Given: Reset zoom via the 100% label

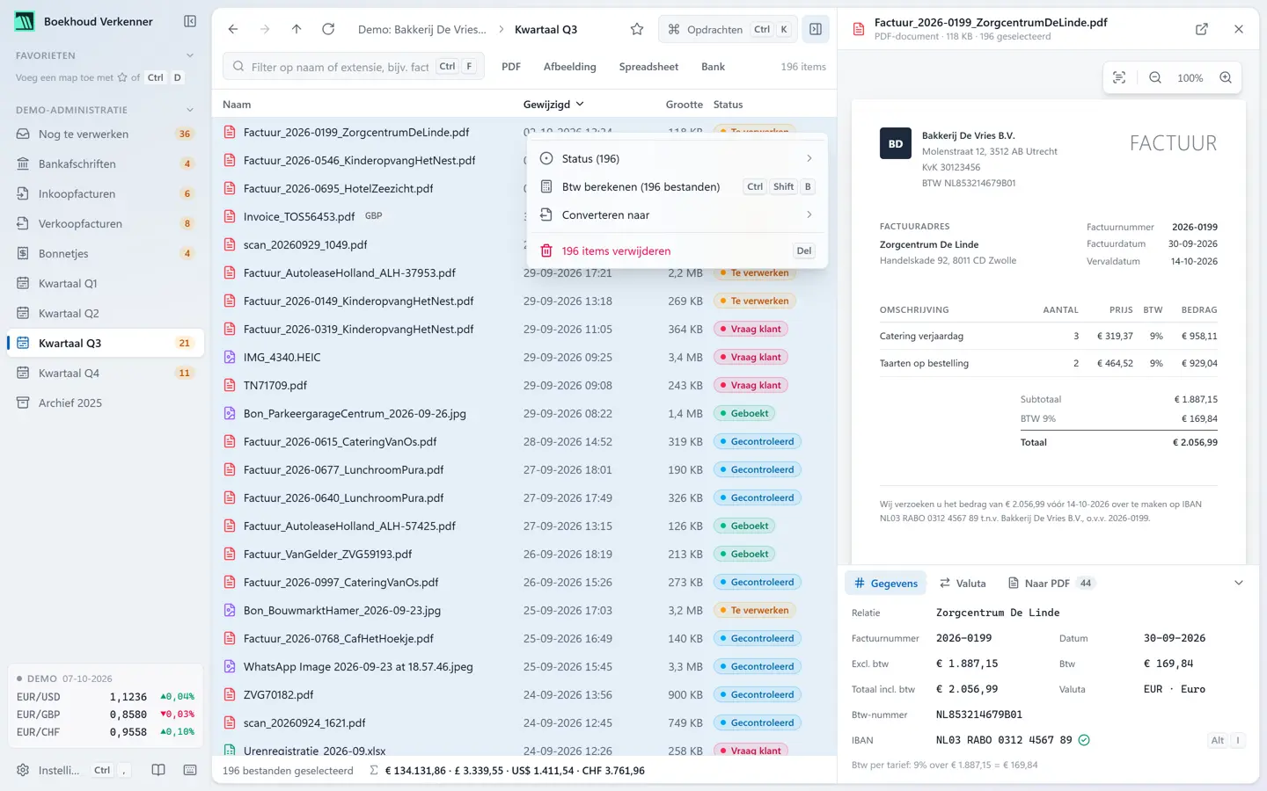Looking at the screenshot, I should pos(1190,77).
